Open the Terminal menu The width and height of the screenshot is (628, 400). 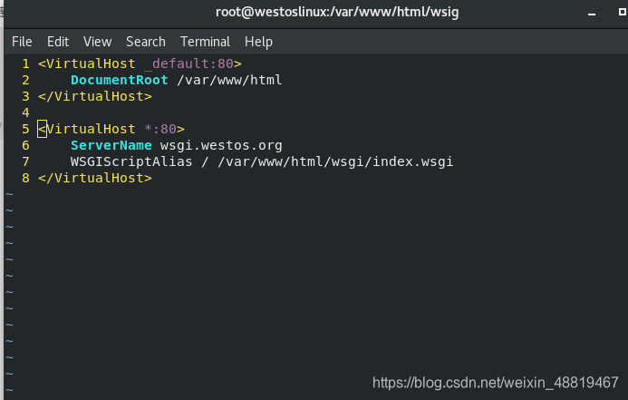click(x=205, y=42)
